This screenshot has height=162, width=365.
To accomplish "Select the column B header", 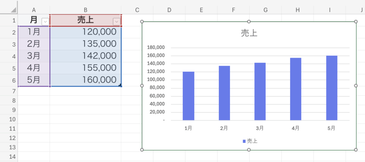I will pyautogui.click(x=85, y=10).
